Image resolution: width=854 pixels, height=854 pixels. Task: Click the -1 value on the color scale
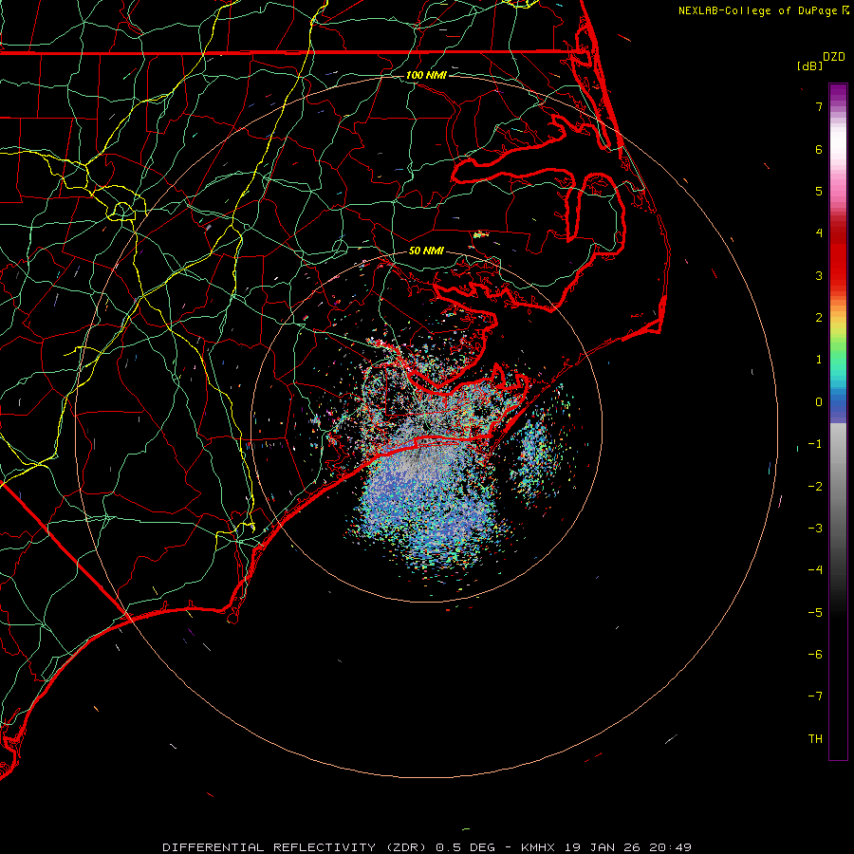click(x=815, y=444)
